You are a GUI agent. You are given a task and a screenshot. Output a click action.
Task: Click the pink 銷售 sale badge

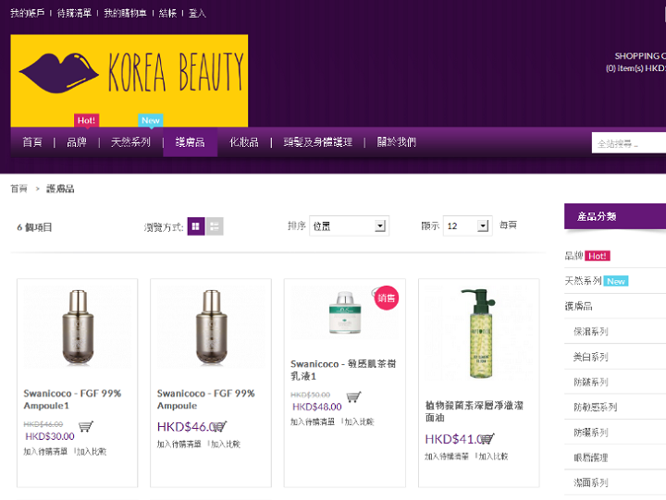(386, 298)
